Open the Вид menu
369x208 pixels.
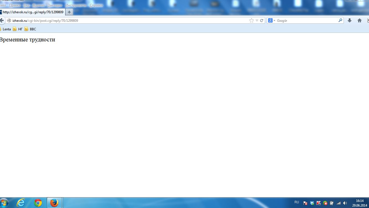(x=26, y=5)
